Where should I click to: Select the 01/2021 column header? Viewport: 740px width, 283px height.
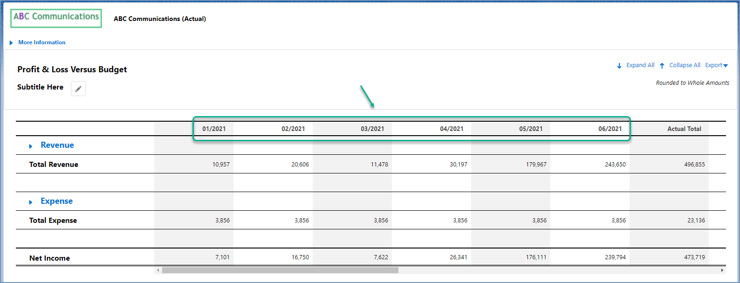[214, 129]
